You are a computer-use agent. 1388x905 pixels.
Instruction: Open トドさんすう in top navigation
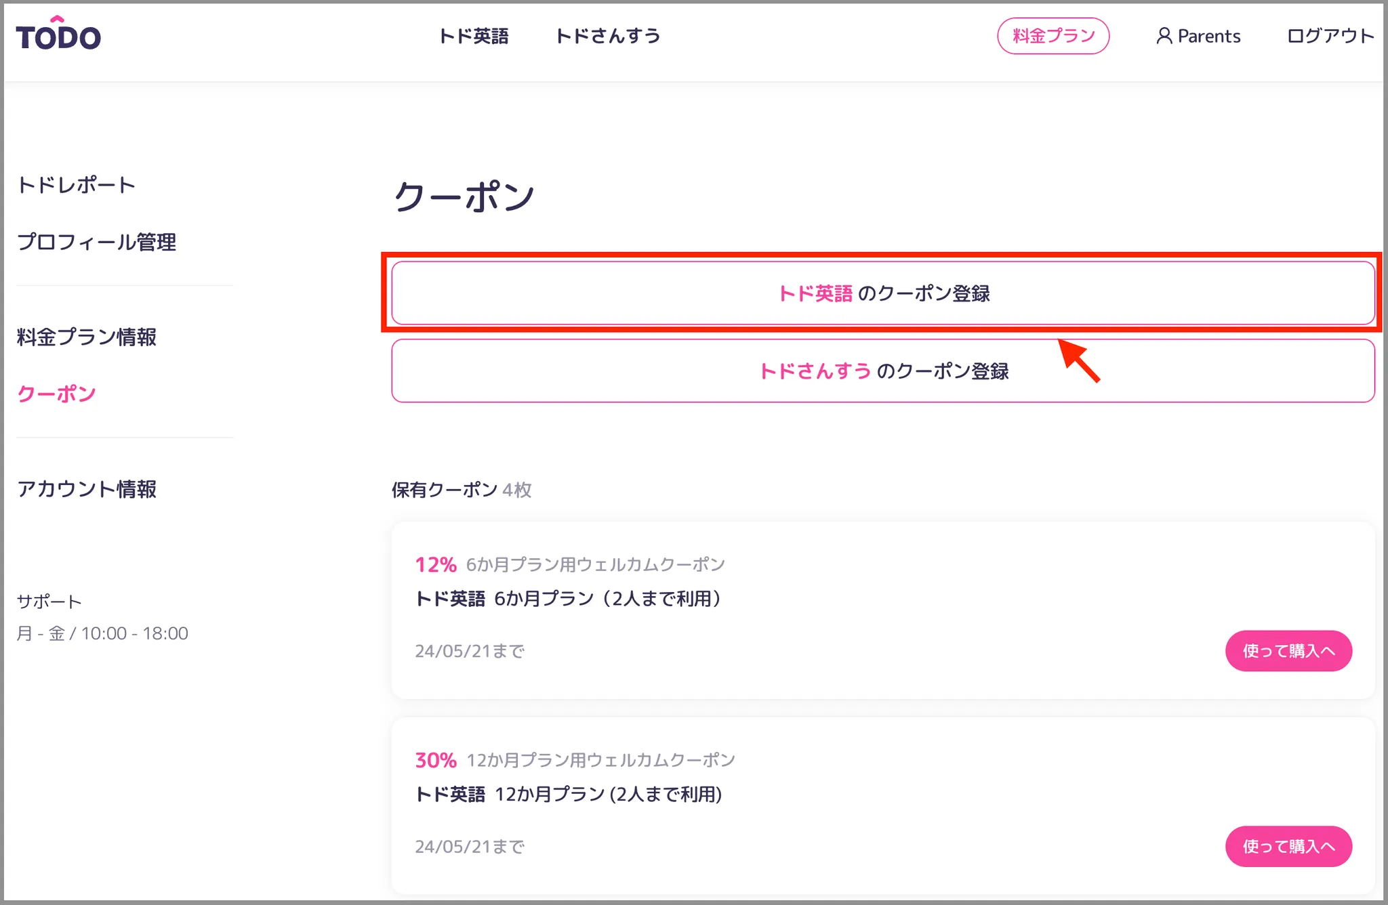pos(607,36)
